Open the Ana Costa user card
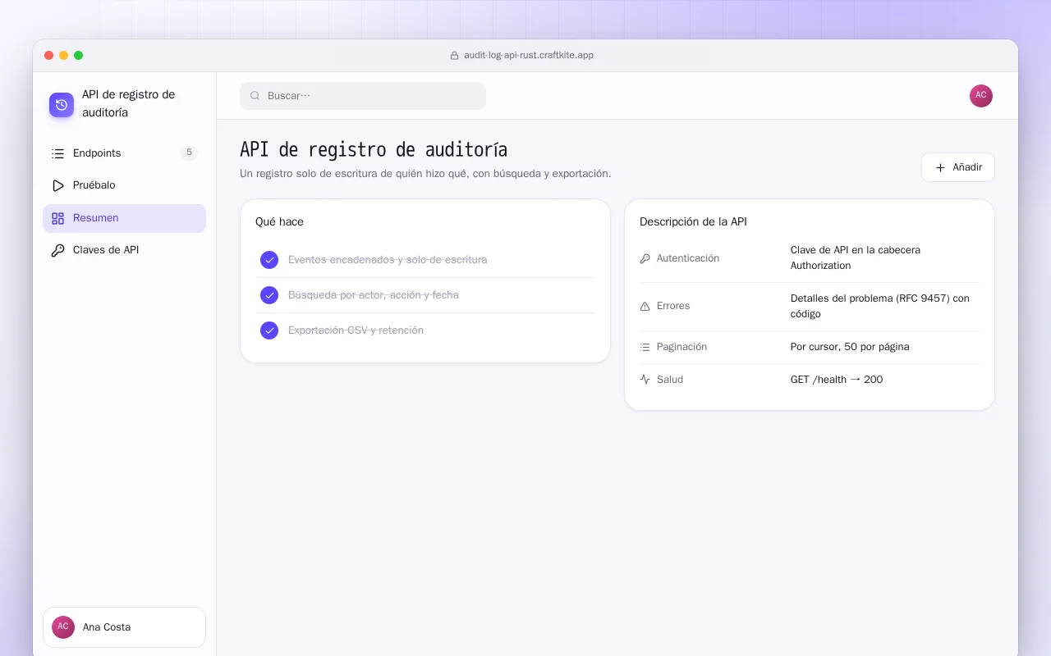Image resolution: width=1051 pixels, height=656 pixels. pos(124,627)
